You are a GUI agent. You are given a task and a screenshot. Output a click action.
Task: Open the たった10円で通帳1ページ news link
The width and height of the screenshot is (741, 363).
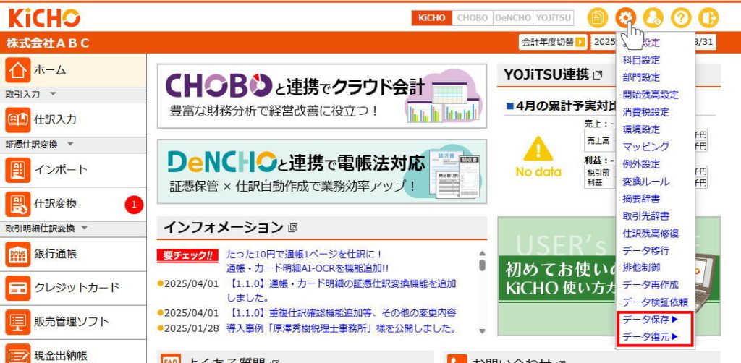point(305,255)
